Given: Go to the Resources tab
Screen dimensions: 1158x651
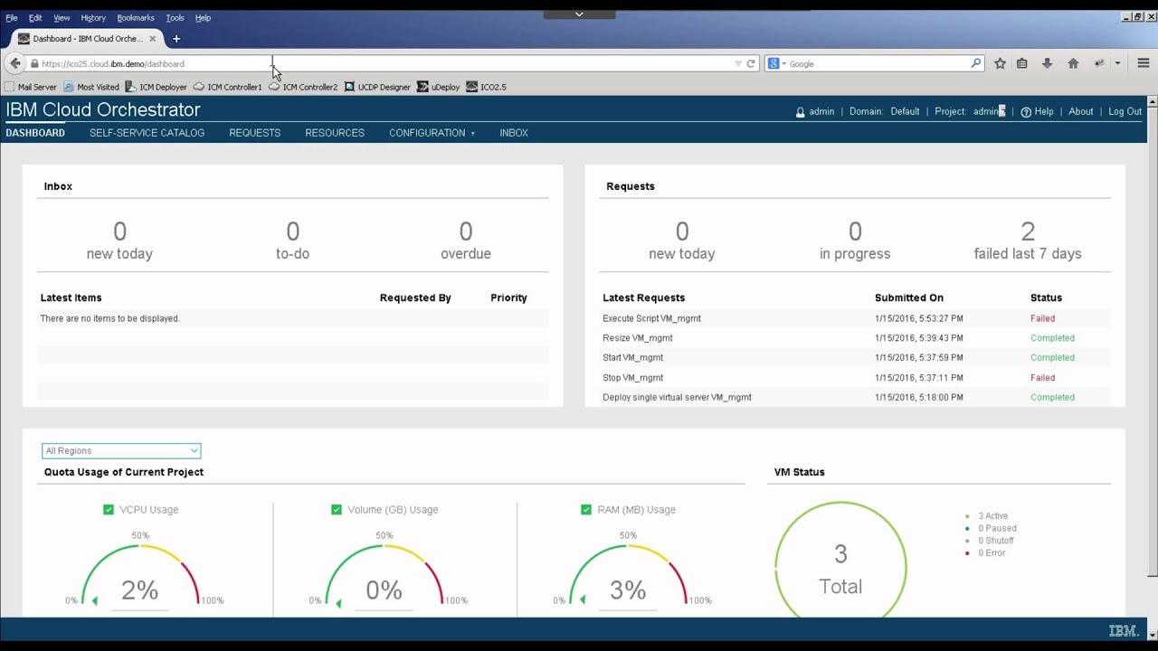Looking at the screenshot, I should (x=335, y=133).
